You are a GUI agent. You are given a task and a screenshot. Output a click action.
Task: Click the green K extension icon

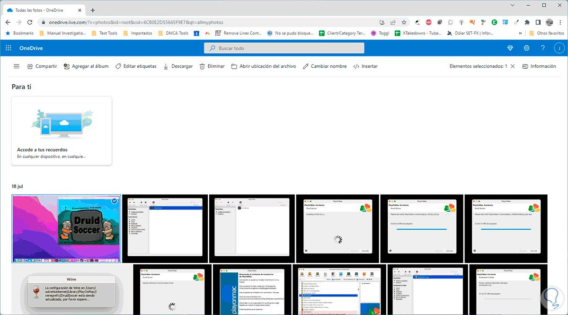pos(494,22)
